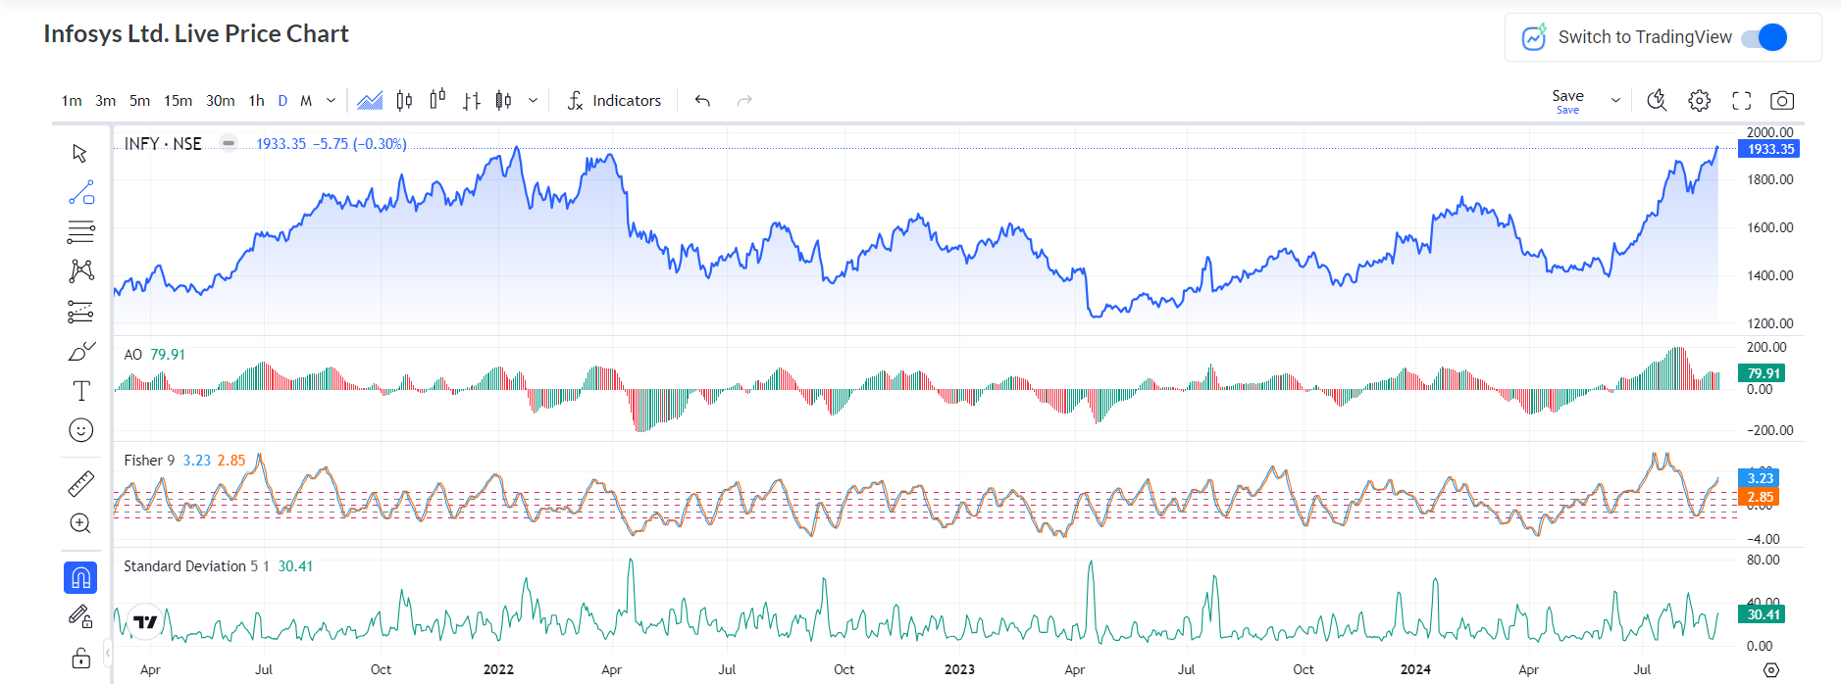
Task: Switch to the bars chart style
Action: click(x=472, y=100)
